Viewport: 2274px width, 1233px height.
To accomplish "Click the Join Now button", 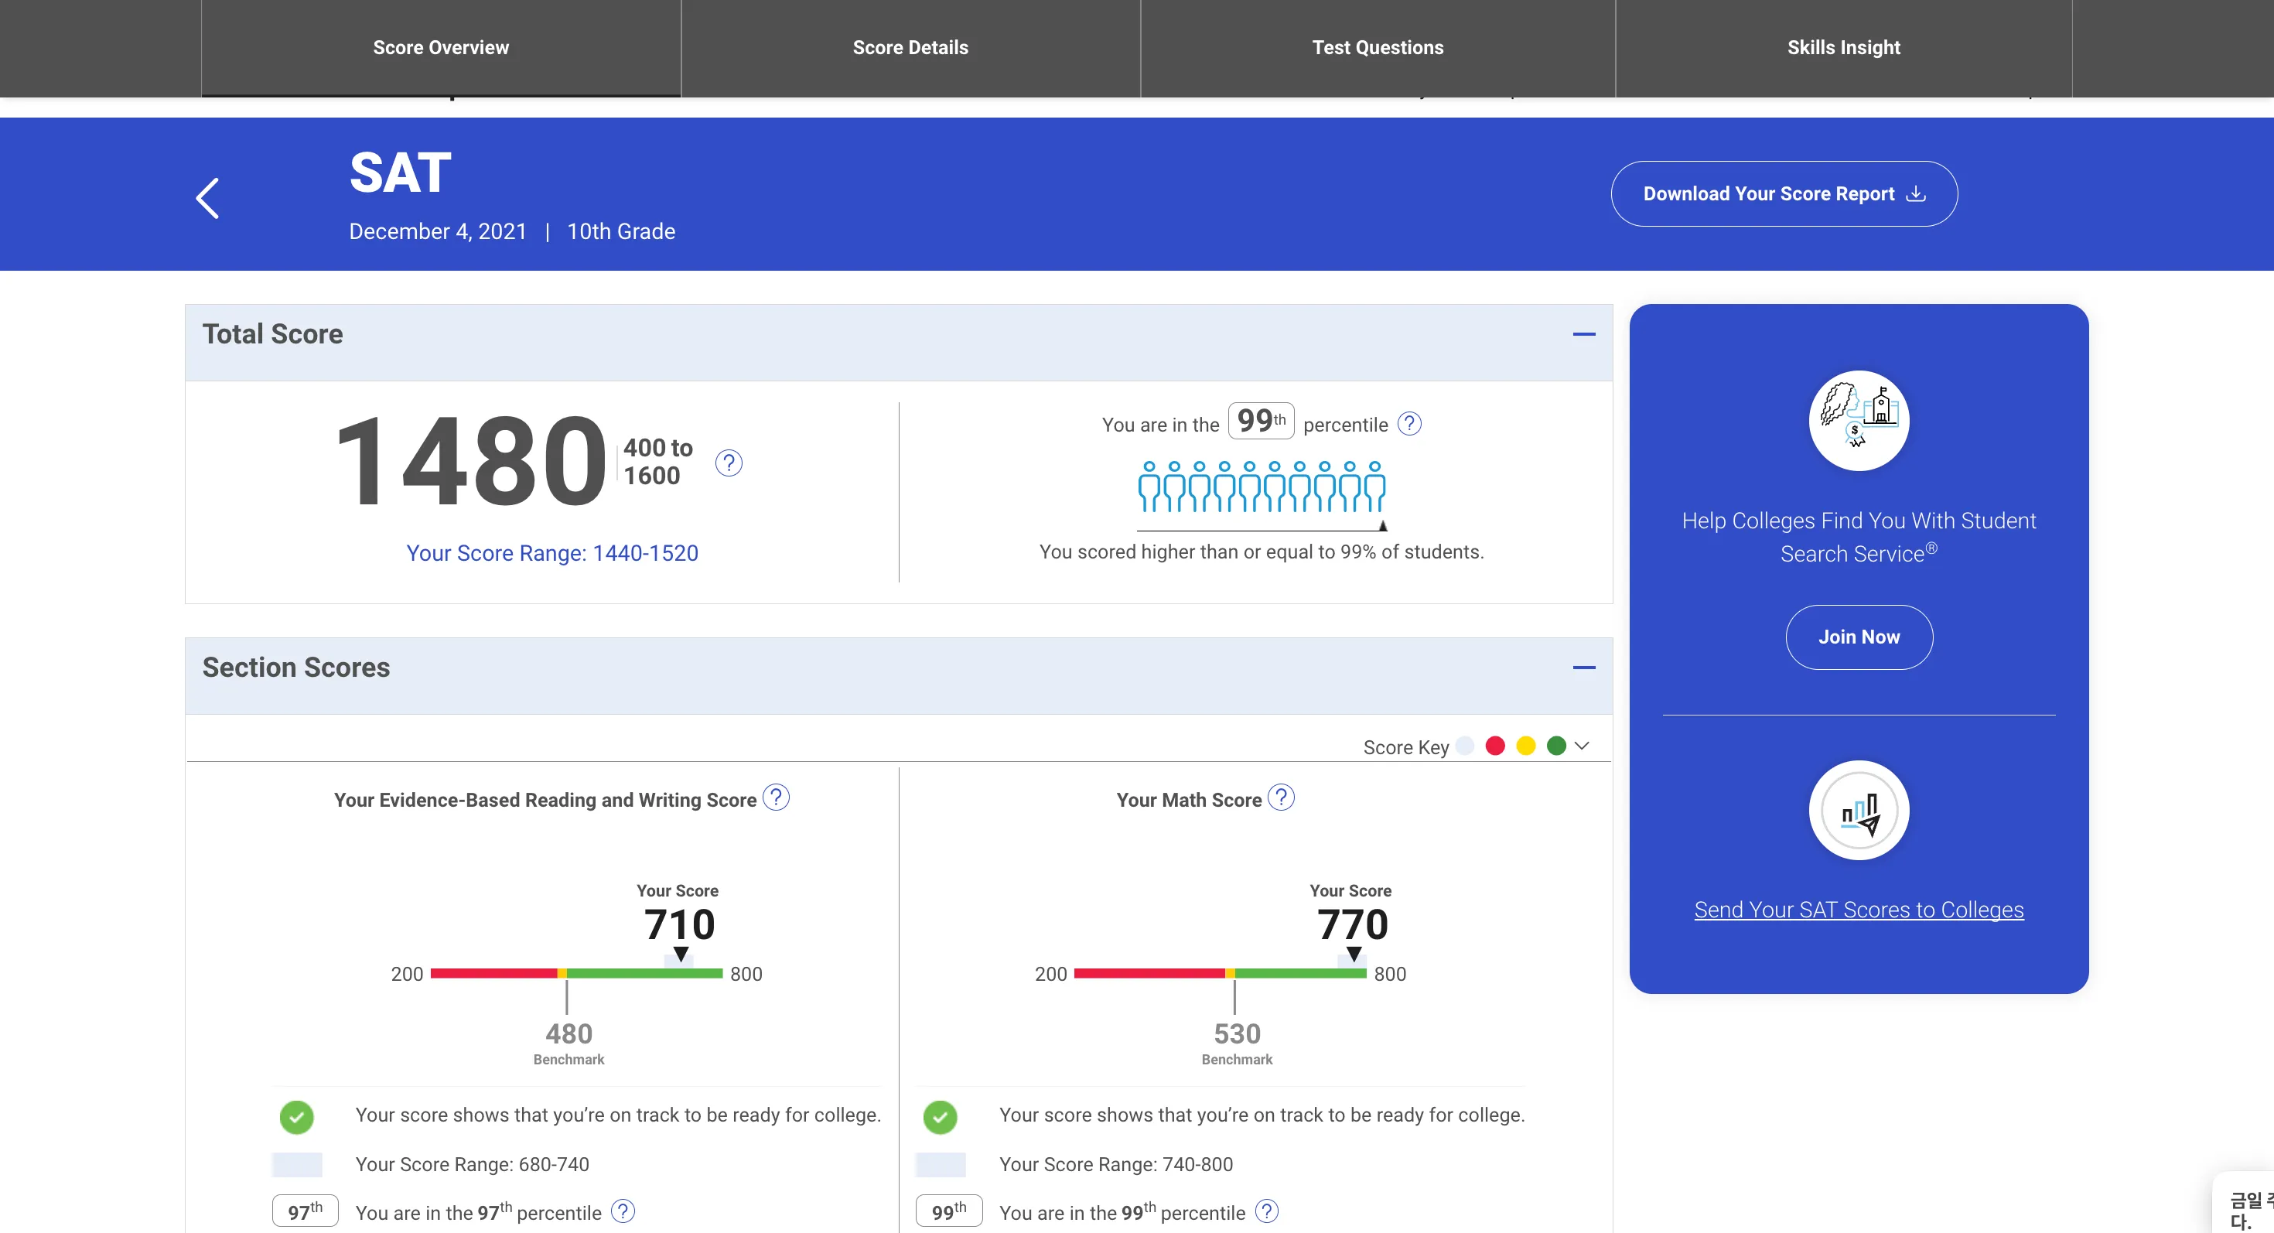I will coord(1859,637).
